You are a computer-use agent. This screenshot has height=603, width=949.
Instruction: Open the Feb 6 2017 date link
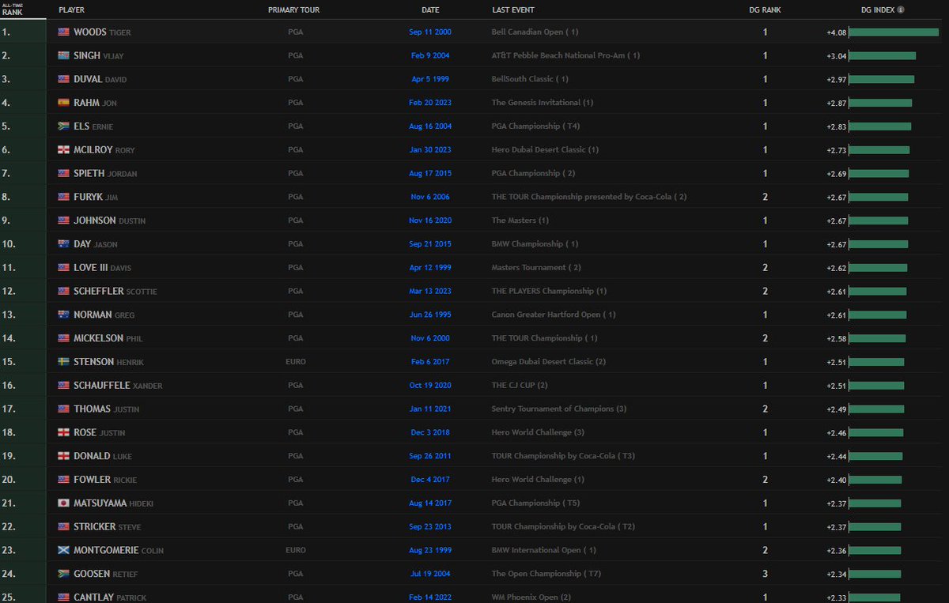pyautogui.click(x=430, y=362)
